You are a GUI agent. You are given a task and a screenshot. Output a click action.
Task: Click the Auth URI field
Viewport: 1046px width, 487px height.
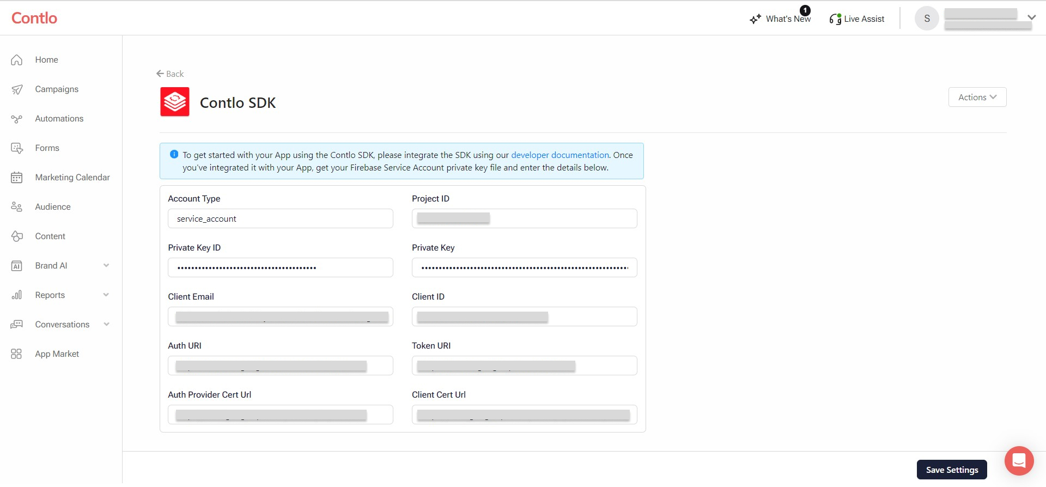(281, 366)
